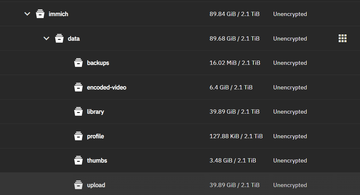Open the library dataset by its name
This screenshot has width=360, height=195.
pos(95,111)
